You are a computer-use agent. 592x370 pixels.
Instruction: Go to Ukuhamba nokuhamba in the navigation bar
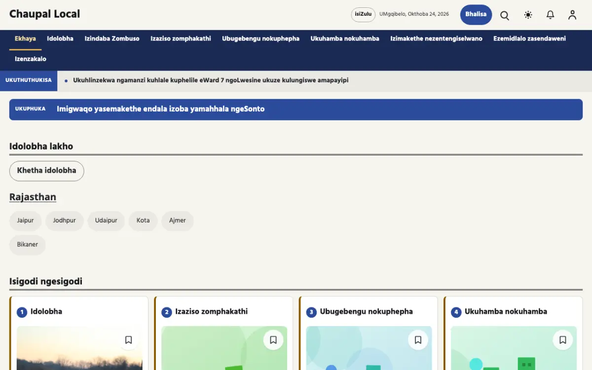(345, 39)
